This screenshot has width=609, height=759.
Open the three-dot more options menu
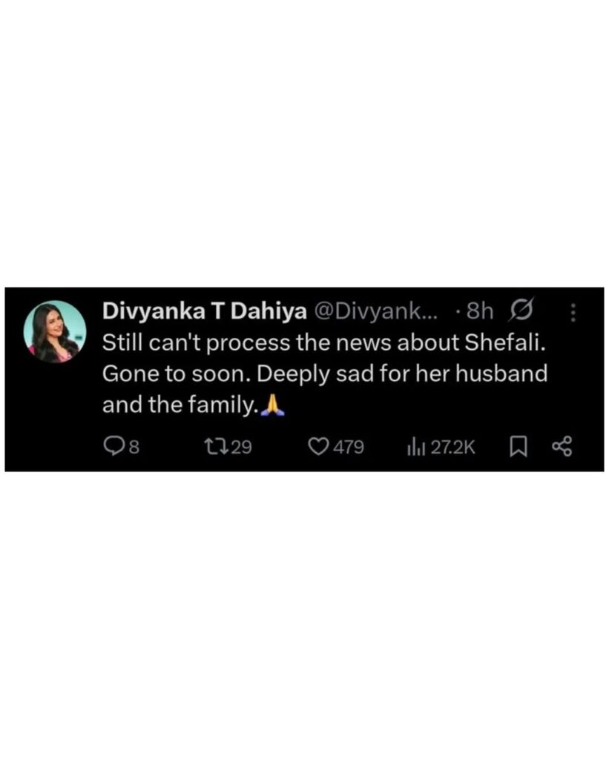[573, 313]
